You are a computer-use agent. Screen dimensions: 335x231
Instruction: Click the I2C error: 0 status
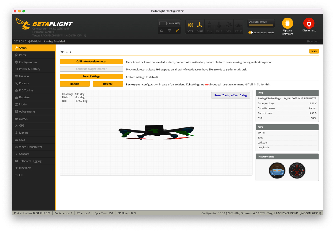83,213
